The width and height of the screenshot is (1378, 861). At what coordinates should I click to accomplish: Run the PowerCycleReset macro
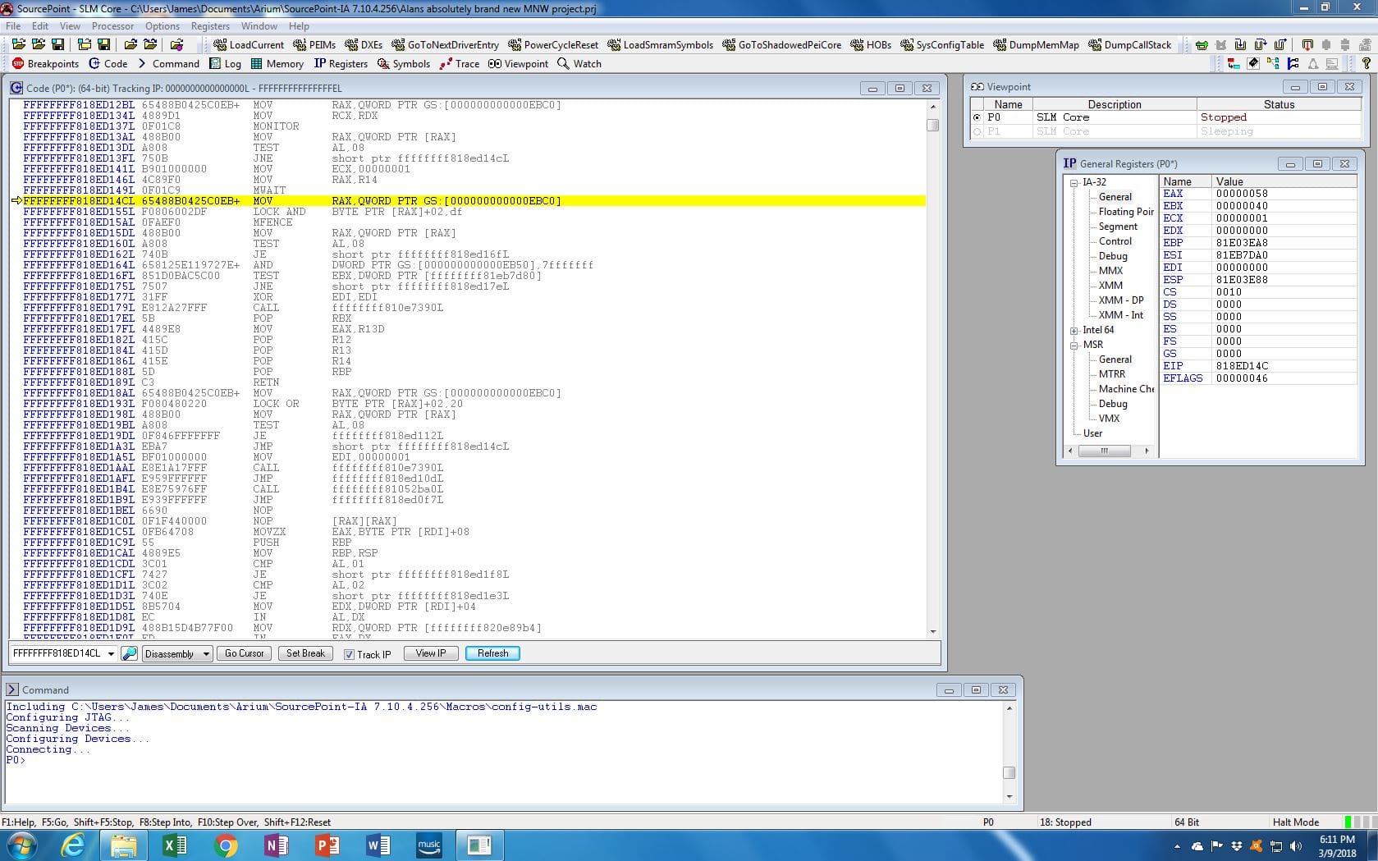553,44
